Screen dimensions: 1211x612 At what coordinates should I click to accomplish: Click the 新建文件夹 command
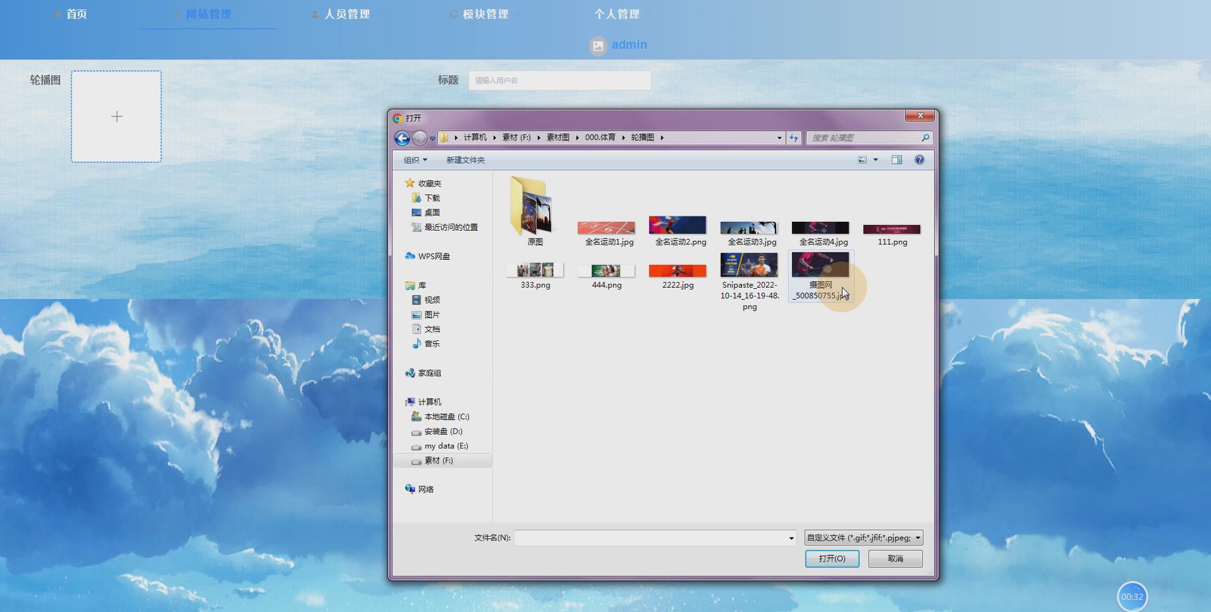click(465, 160)
